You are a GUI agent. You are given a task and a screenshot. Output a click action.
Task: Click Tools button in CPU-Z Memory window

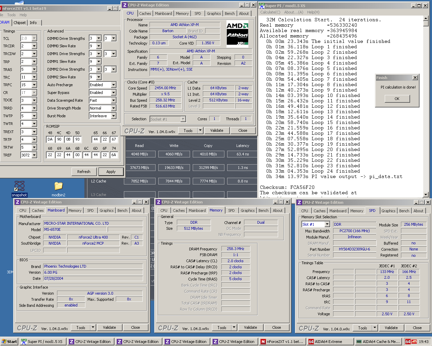click(x=222, y=327)
